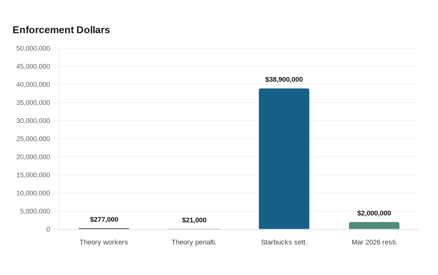Screen dimensions: 438x275
Task: Click the 50,000,000 y-axis tick label
Action: pyautogui.click(x=33, y=48)
